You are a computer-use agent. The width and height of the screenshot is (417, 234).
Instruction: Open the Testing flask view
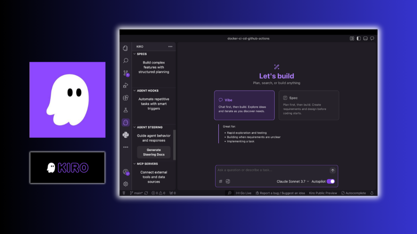click(125, 110)
